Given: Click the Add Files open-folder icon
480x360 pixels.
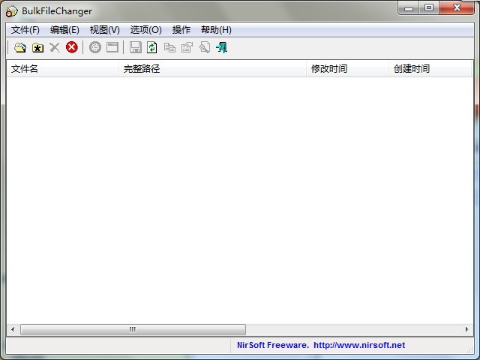Looking at the screenshot, I should pyautogui.click(x=20, y=47).
